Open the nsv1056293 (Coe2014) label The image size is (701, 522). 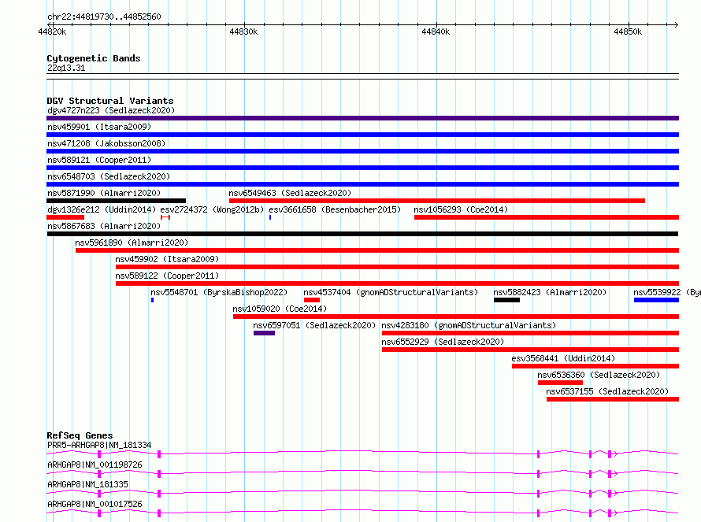pos(461,209)
